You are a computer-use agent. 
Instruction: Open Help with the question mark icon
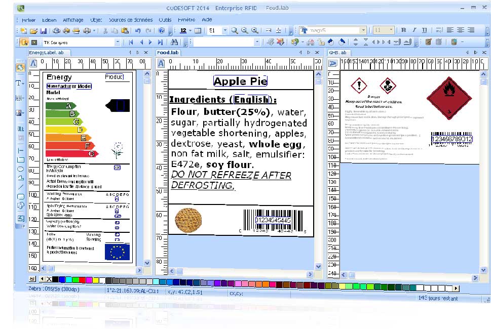pyautogui.click(x=162, y=30)
